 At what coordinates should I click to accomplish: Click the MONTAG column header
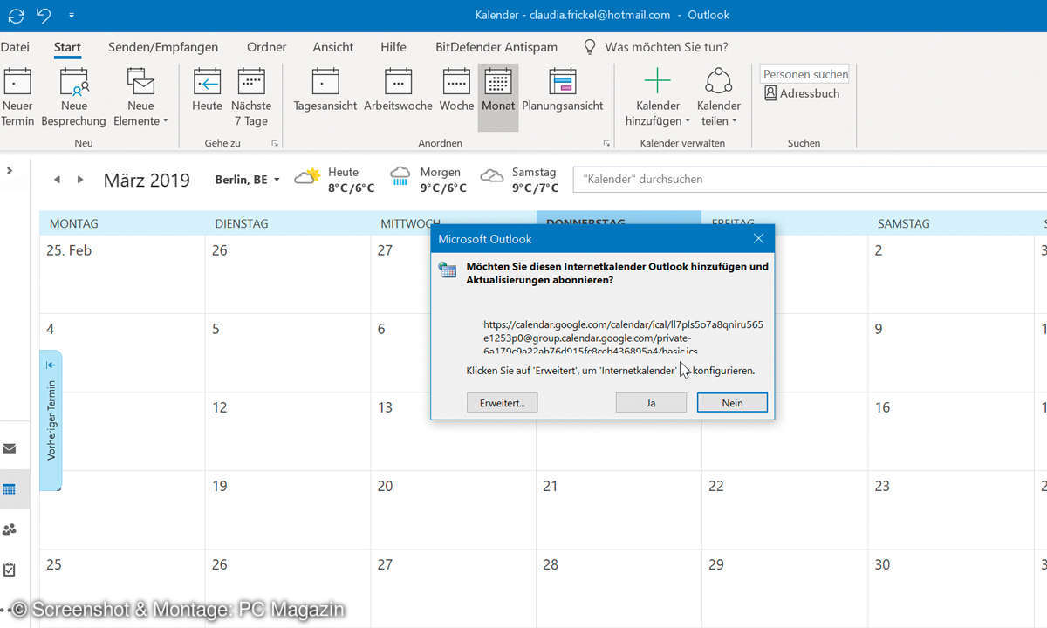click(122, 223)
